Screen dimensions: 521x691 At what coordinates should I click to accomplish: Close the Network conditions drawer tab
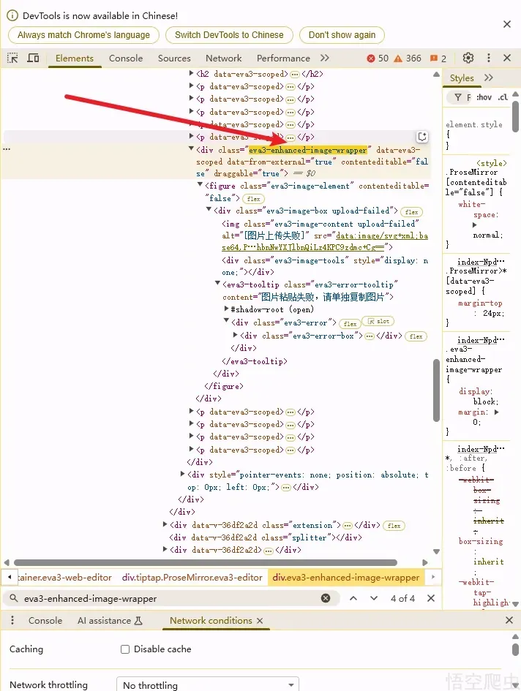(259, 621)
